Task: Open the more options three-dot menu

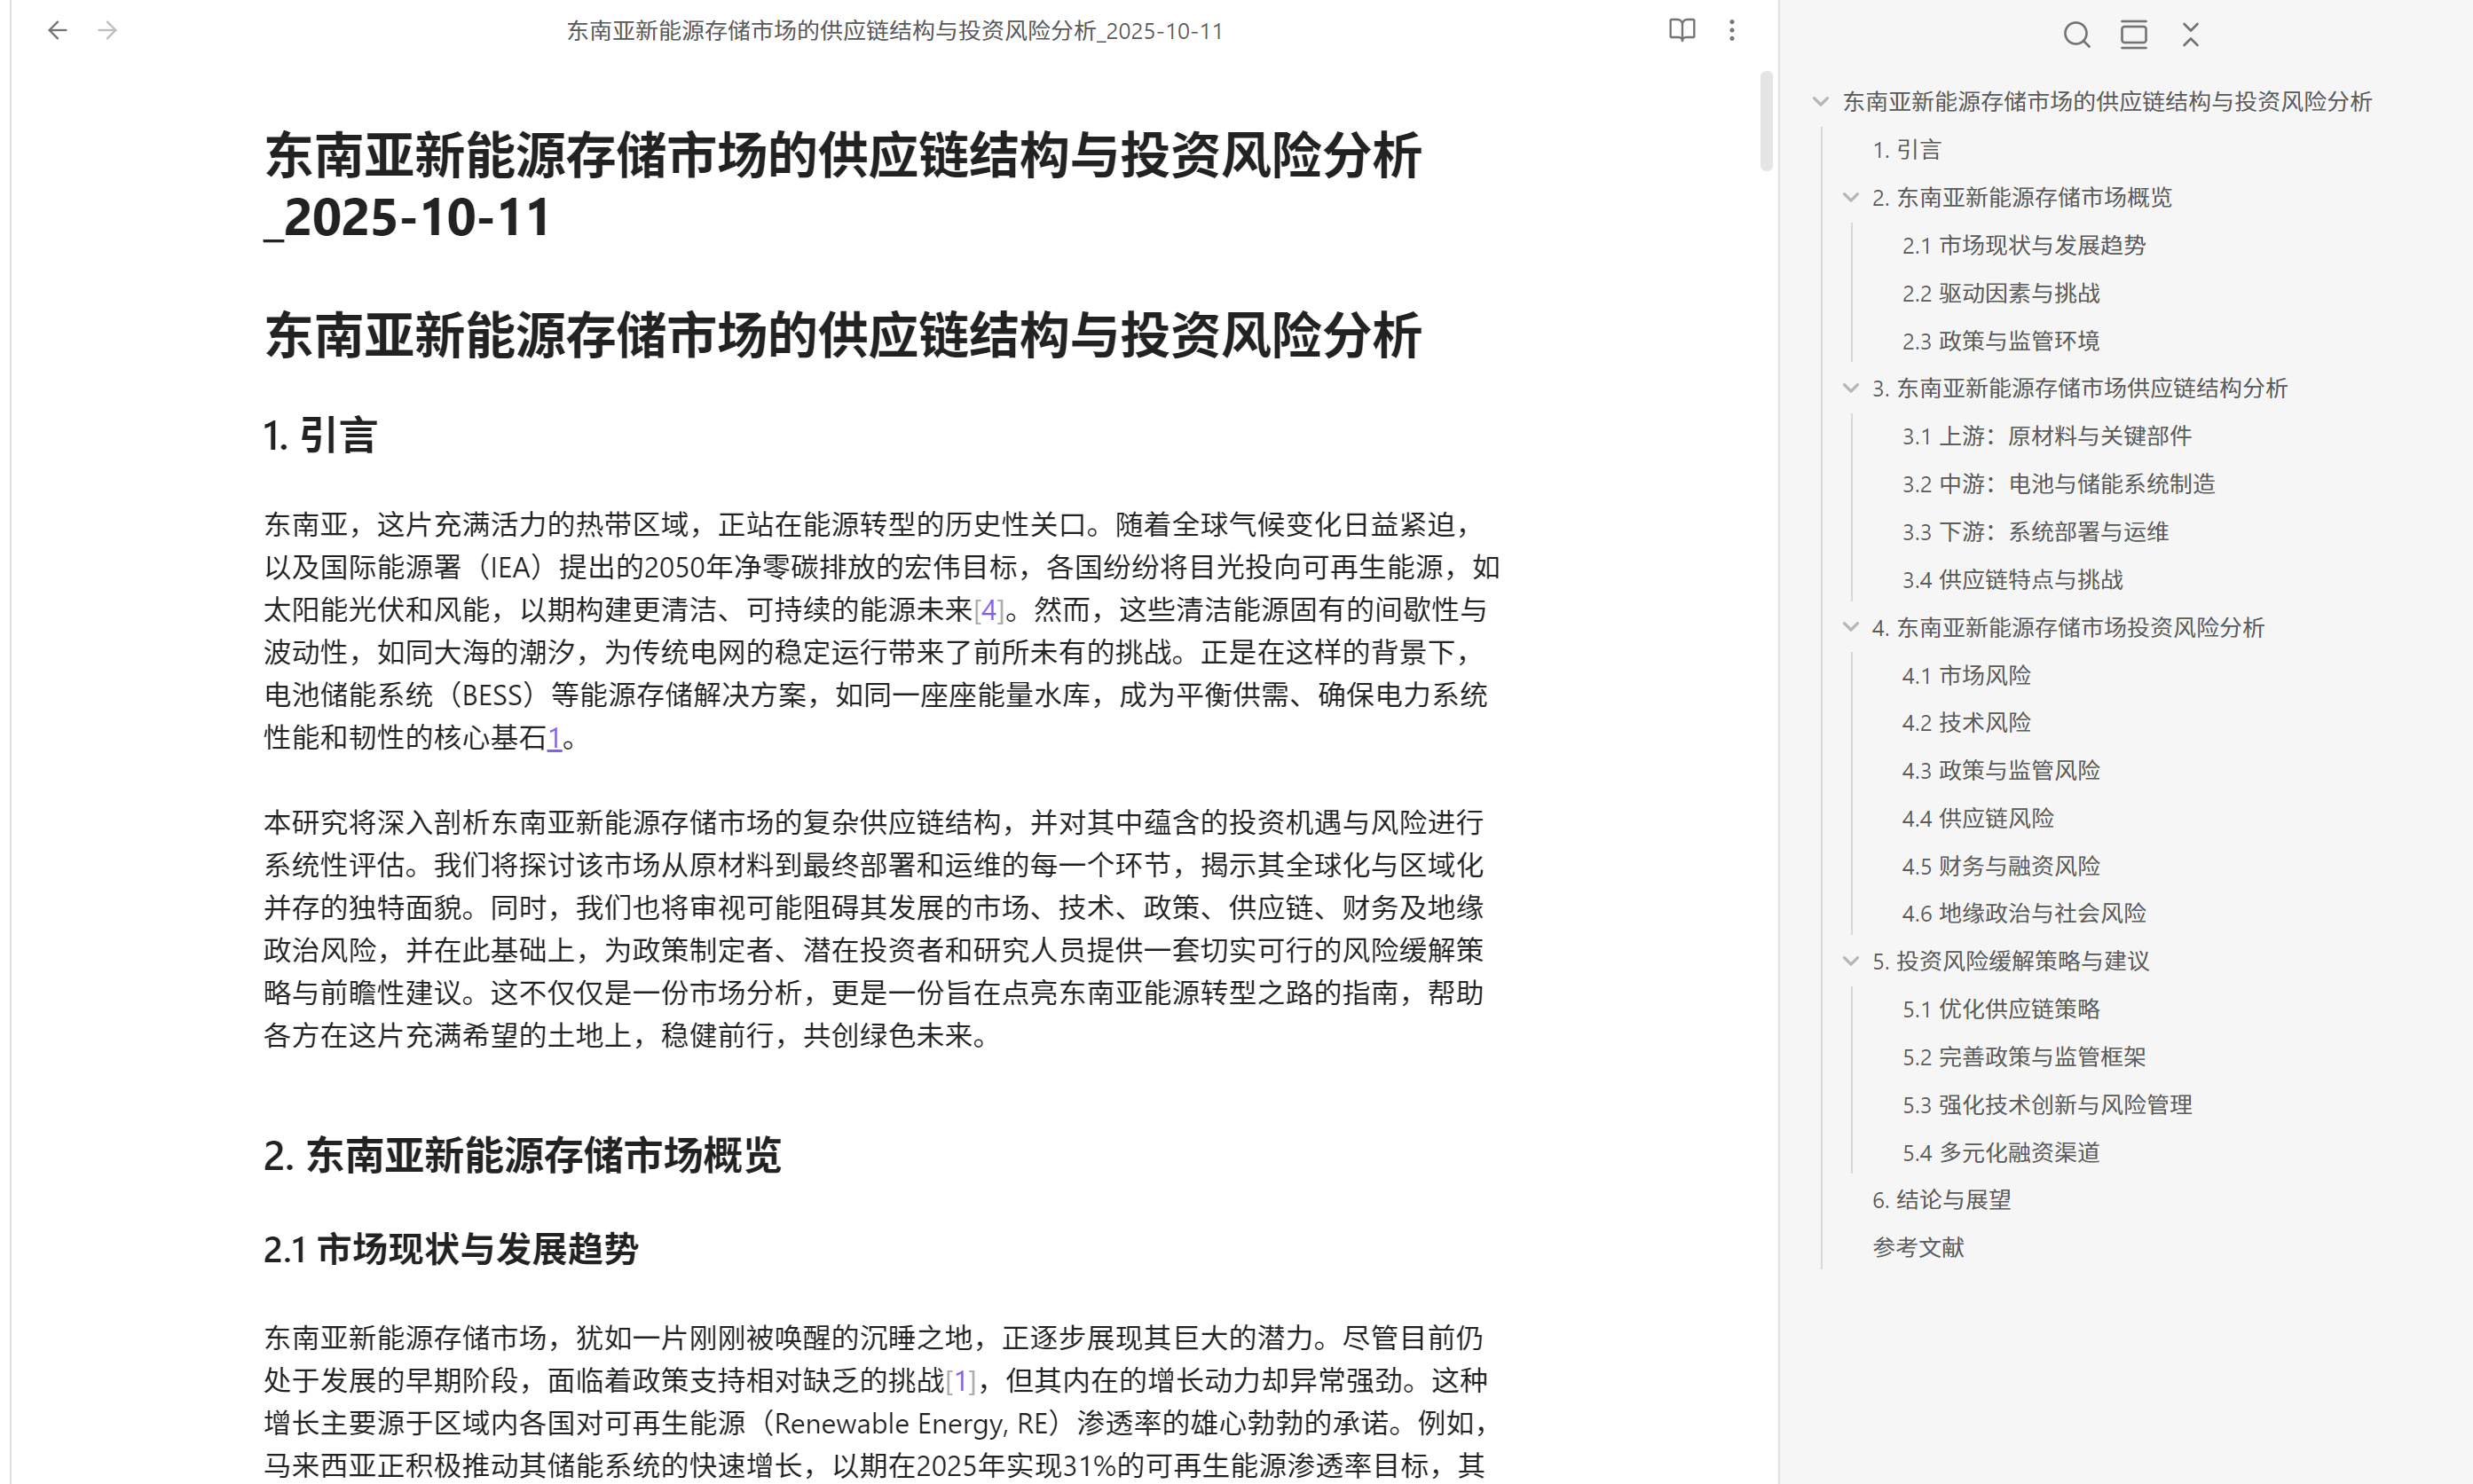Action: tap(1732, 31)
